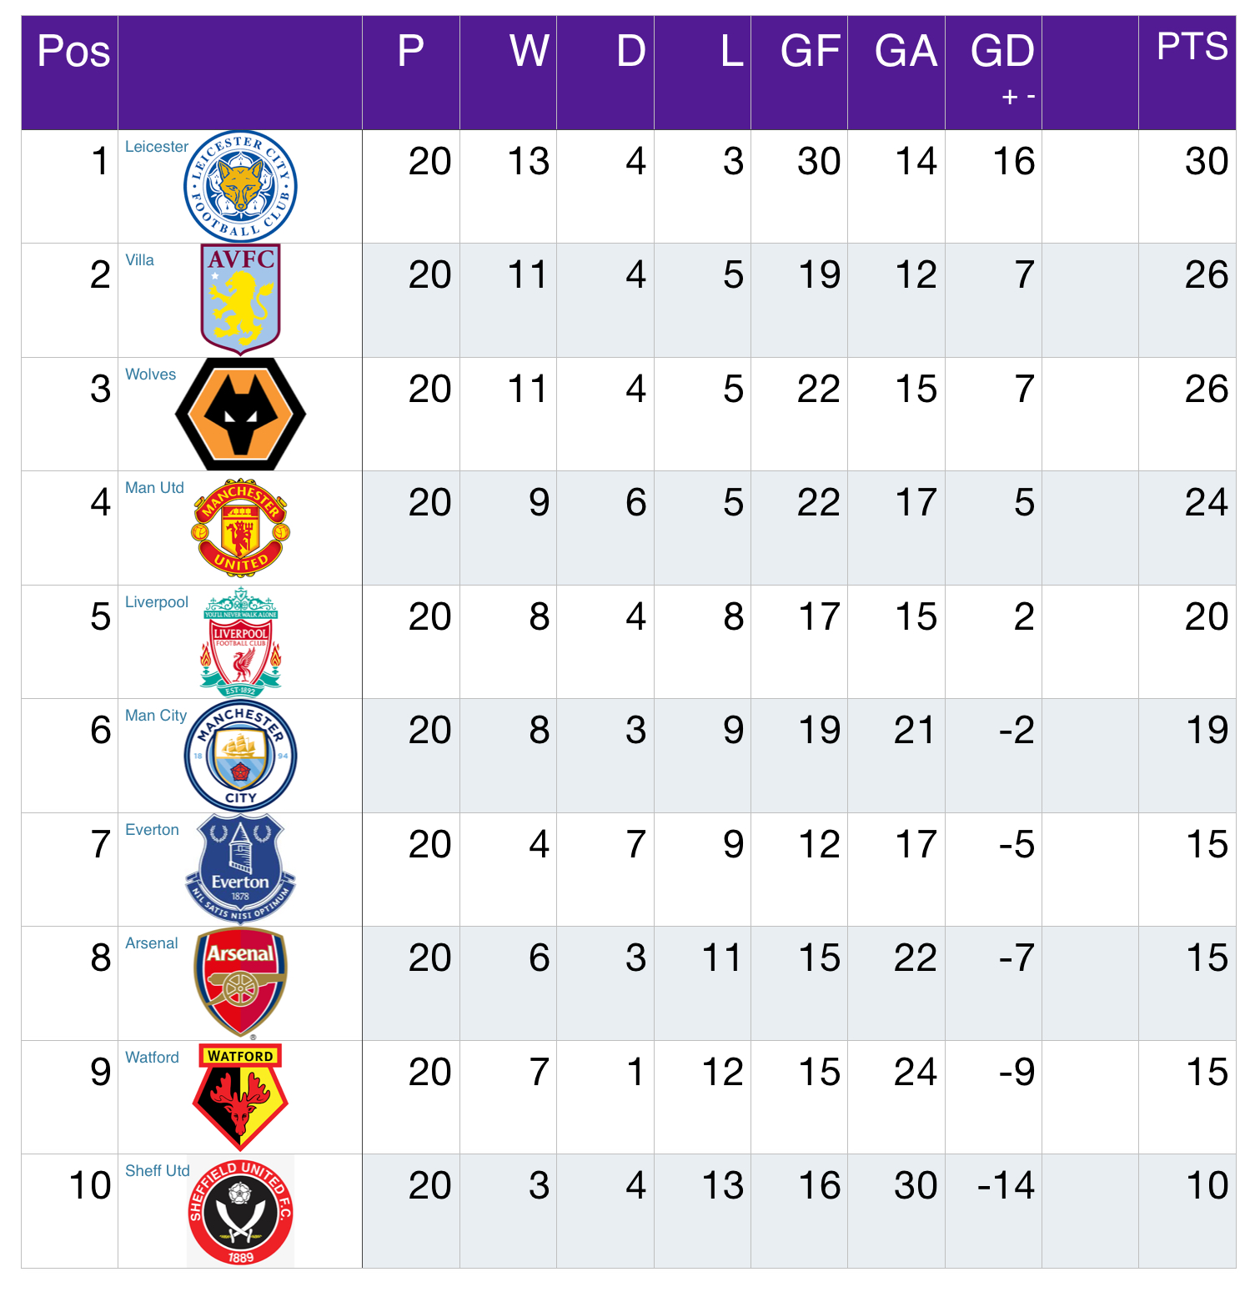Click the Arsenal cannon badge

[240, 983]
